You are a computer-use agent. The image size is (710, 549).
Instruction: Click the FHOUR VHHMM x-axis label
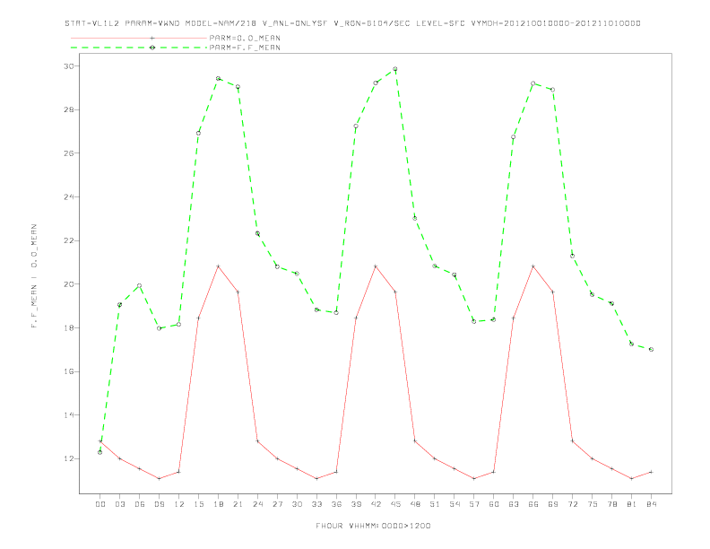[373, 526]
